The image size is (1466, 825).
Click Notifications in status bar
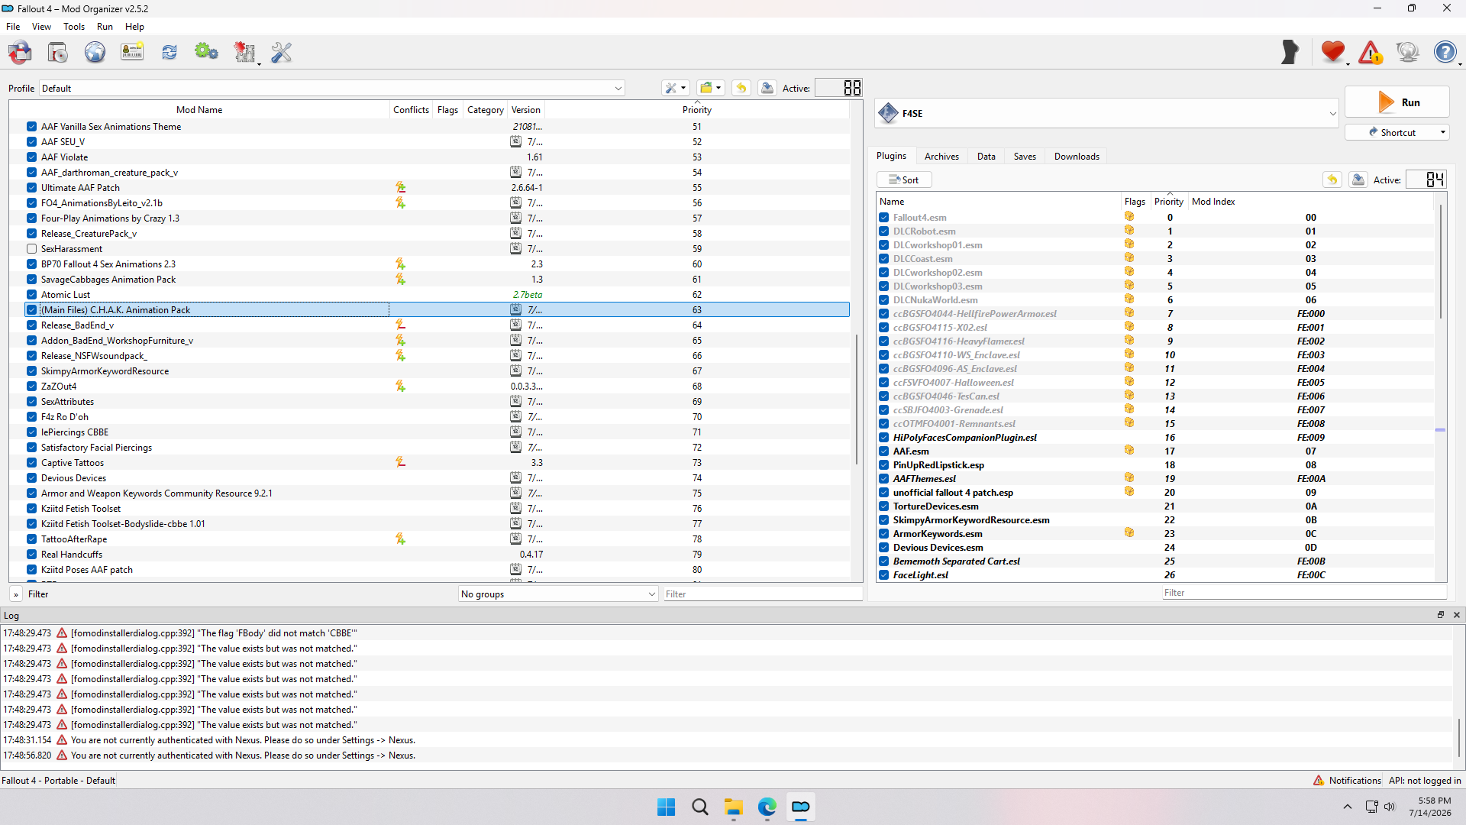[x=1347, y=780]
